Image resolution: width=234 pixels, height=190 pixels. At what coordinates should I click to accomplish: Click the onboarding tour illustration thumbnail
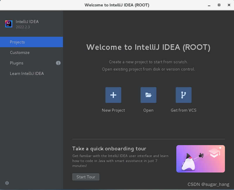coord(201,159)
